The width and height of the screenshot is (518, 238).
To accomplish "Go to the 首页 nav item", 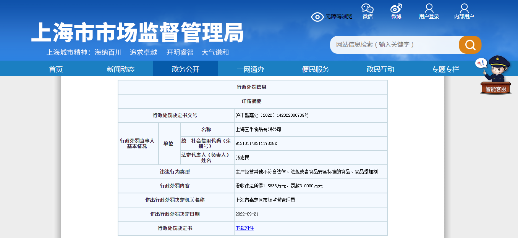I will [x=56, y=69].
